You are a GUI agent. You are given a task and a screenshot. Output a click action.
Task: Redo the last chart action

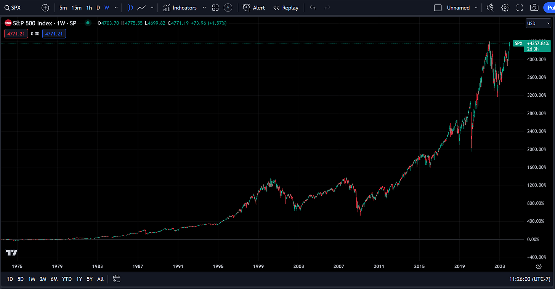[327, 8]
